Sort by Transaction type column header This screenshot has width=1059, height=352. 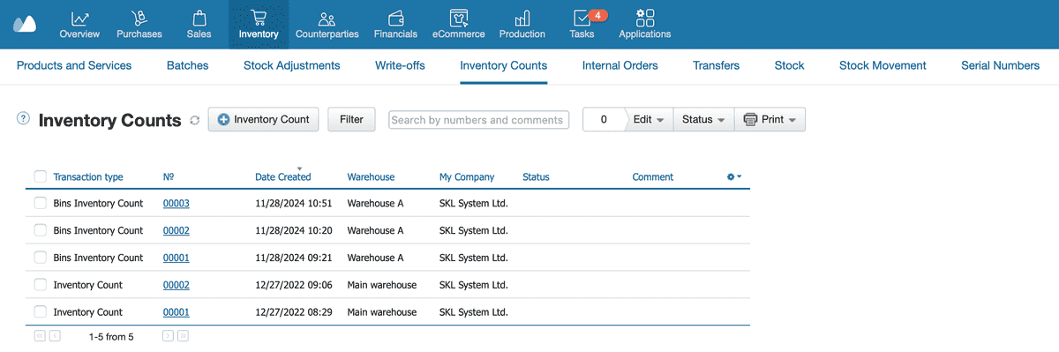point(88,176)
